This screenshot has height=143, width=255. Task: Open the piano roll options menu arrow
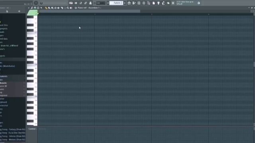tap(29, 8)
